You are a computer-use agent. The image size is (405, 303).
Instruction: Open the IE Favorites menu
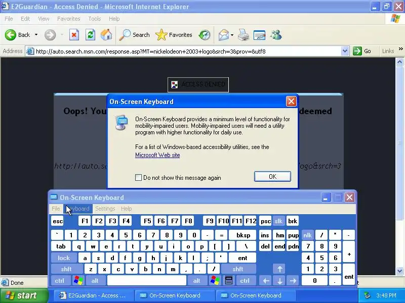(x=69, y=19)
